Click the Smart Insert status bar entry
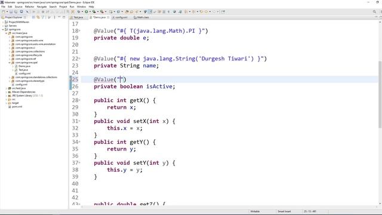This screenshot has height=215, width=382. (284, 211)
